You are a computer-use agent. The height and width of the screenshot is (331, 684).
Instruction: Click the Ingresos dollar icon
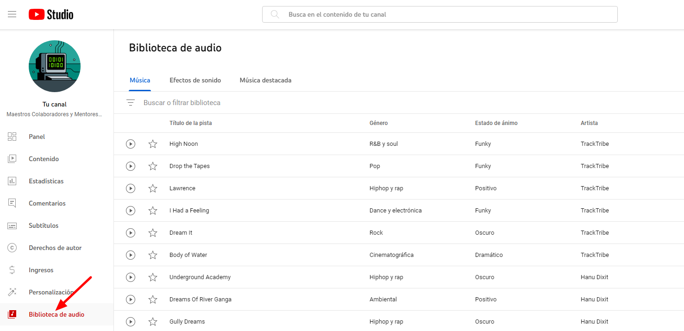point(12,270)
